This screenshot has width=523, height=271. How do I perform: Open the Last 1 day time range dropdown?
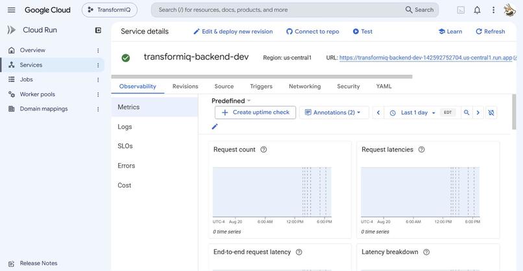pyautogui.click(x=412, y=113)
